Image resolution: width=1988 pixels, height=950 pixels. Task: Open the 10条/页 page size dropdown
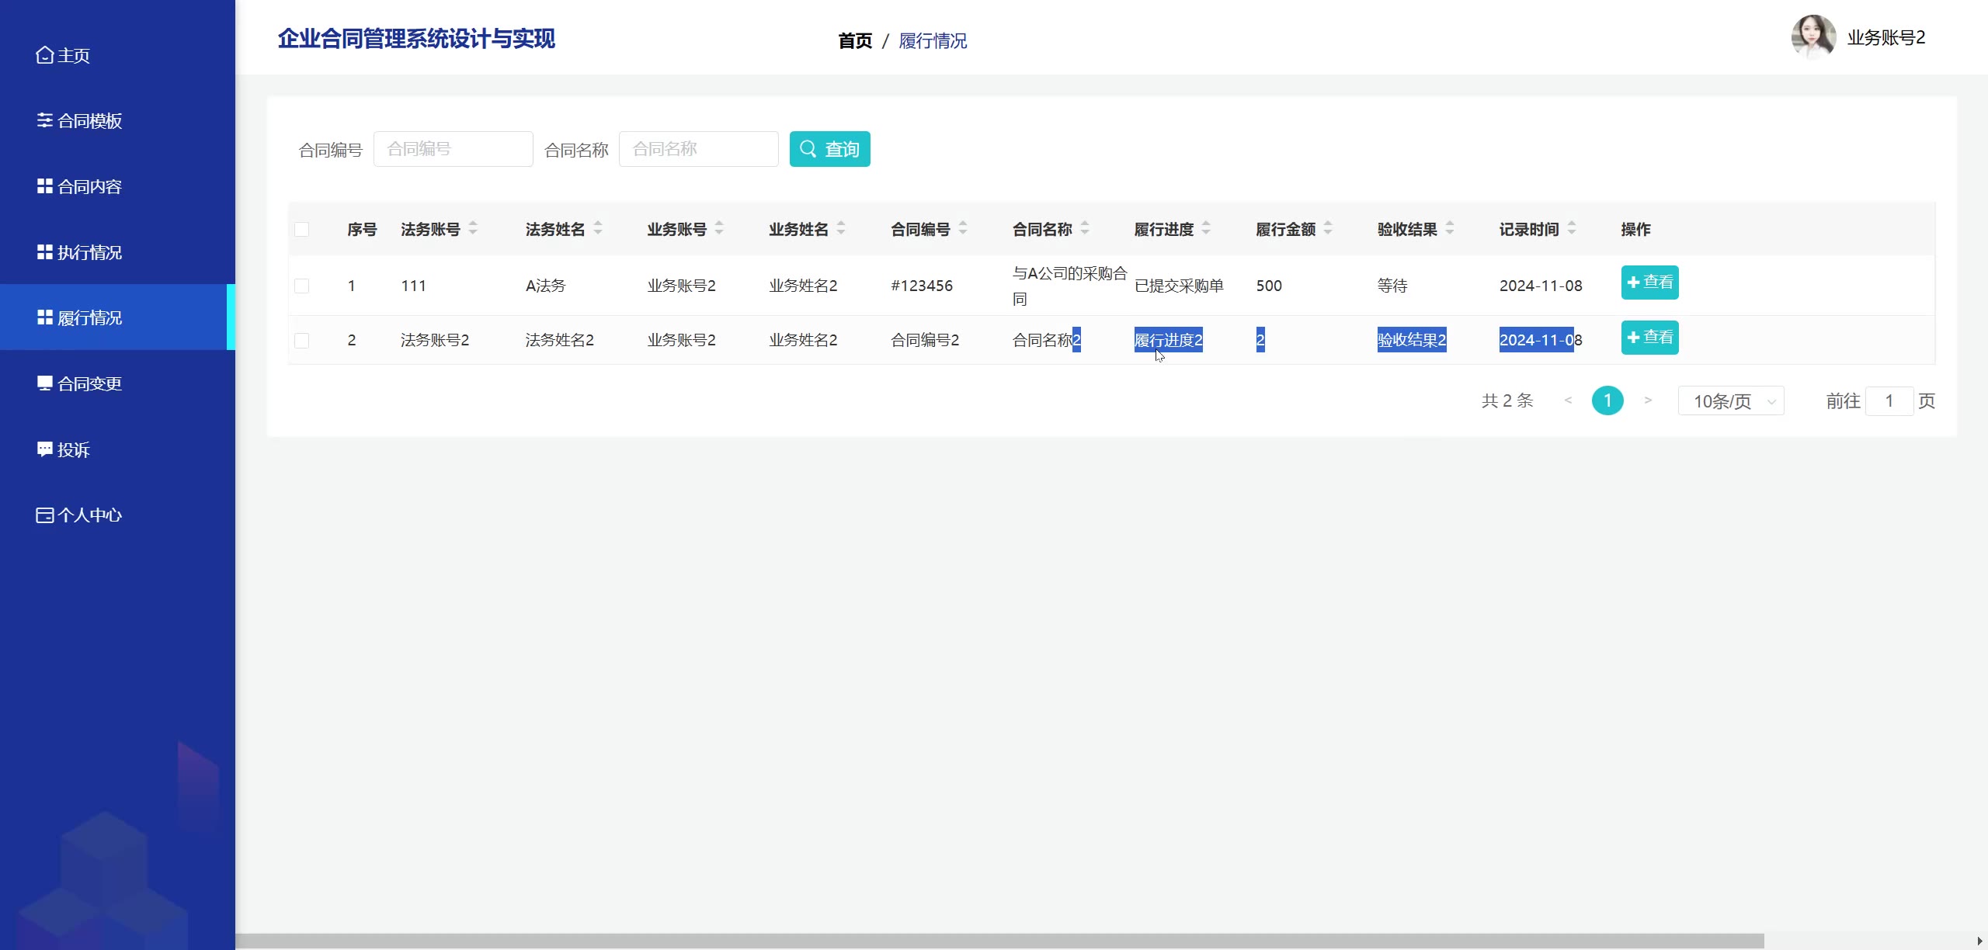1730,401
